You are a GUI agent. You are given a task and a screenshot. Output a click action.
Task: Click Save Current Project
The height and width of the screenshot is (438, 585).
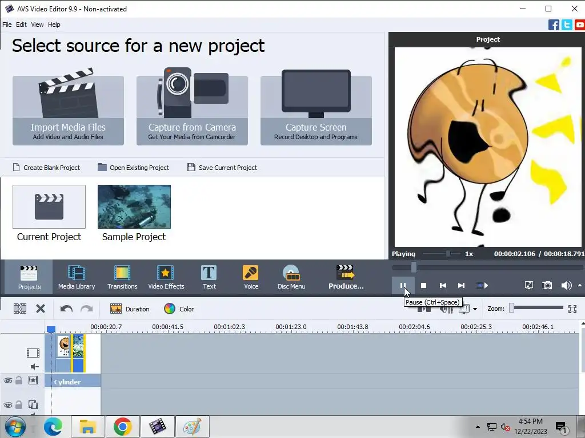pos(222,168)
